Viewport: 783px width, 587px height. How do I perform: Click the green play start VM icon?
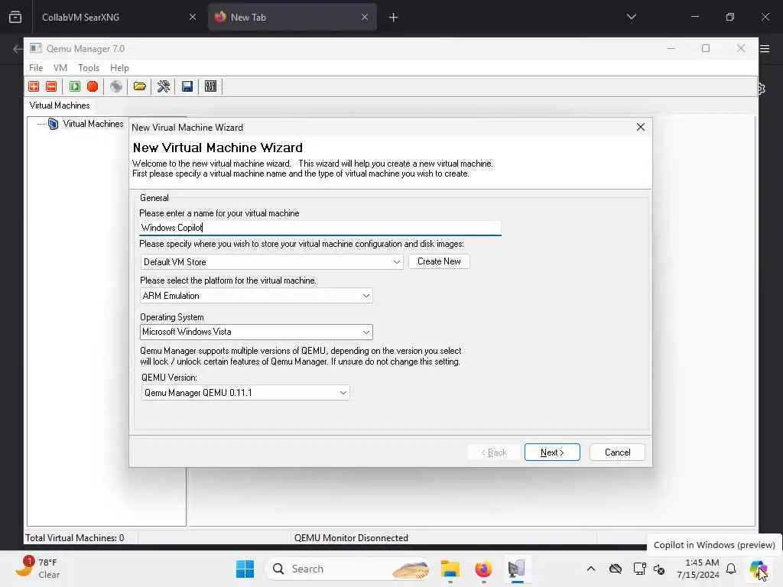click(x=75, y=86)
